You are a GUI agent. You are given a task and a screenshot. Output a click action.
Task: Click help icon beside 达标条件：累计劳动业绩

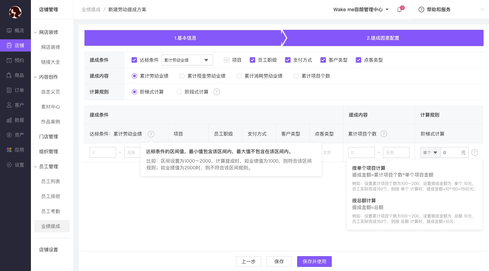(151, 134)
